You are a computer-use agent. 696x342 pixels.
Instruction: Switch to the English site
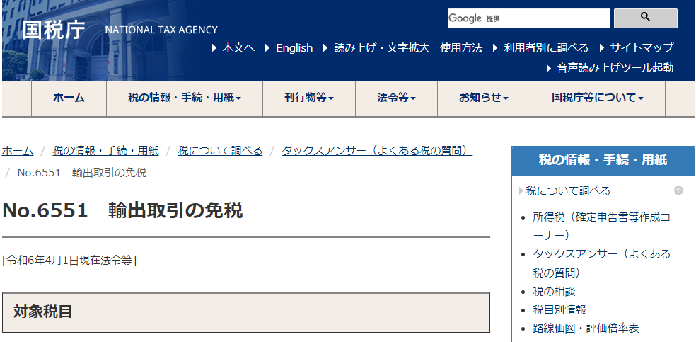(x=294, y=48)
